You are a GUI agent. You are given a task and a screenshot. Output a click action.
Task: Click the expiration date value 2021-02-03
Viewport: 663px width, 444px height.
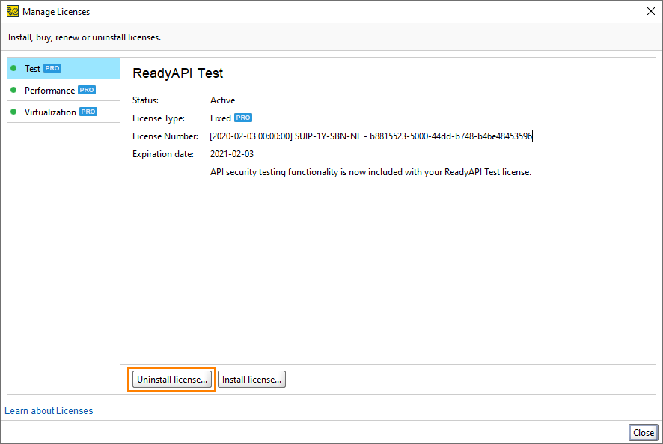click(232, 153)
